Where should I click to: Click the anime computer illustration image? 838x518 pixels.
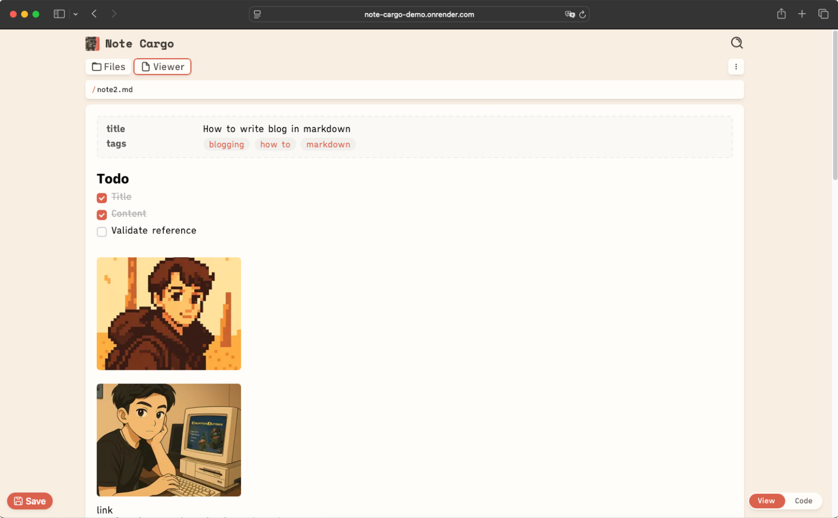[x=169, y=440]
